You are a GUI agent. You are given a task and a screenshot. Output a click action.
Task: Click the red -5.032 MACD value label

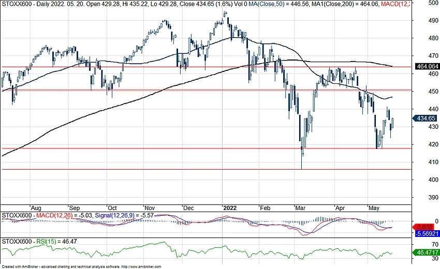pyautogui.click(x=426, y=226)
